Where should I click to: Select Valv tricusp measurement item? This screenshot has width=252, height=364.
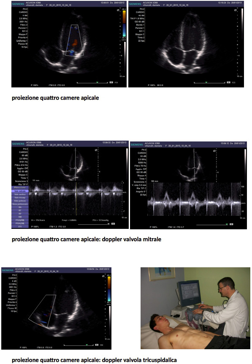coord(20,198)
